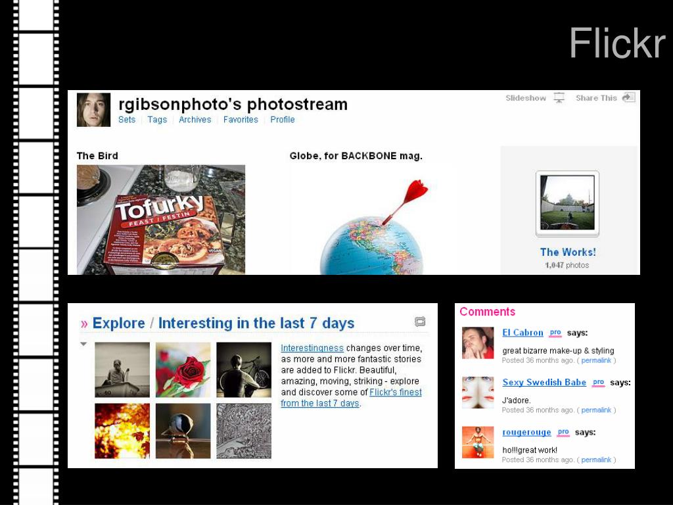Visit the rougerouge username link
The width and height of the screenshot is (673, 505).
[x=526, y=433]
